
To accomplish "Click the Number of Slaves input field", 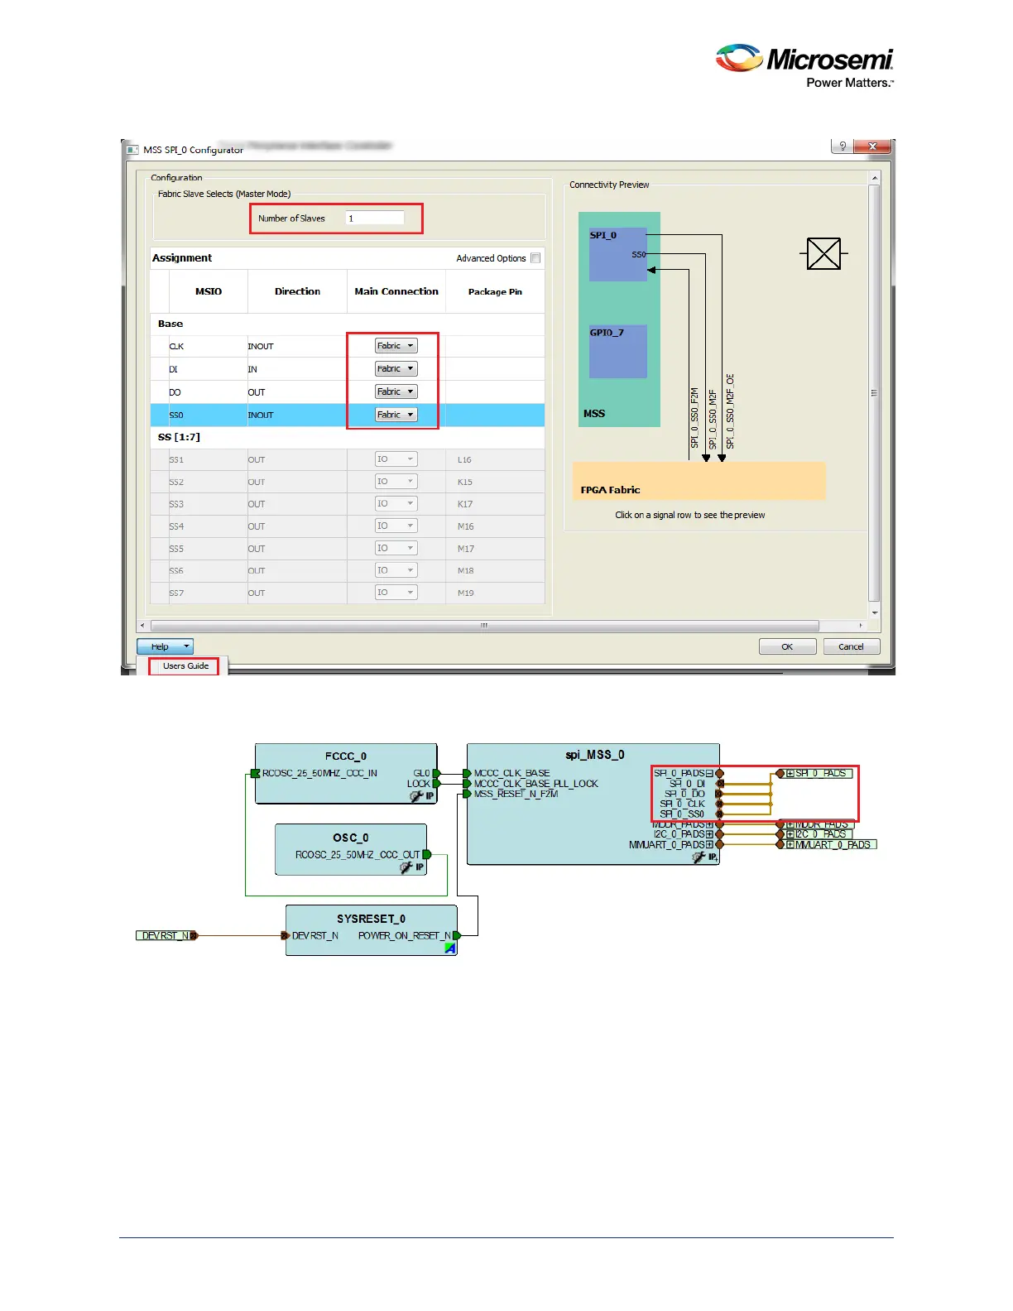I will [x=375, y=218].
